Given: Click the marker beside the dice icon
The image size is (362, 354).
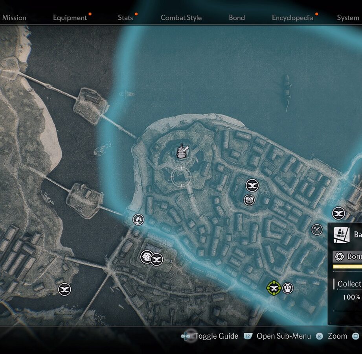Looking at the screenshot, I should [x=157, y=260].
